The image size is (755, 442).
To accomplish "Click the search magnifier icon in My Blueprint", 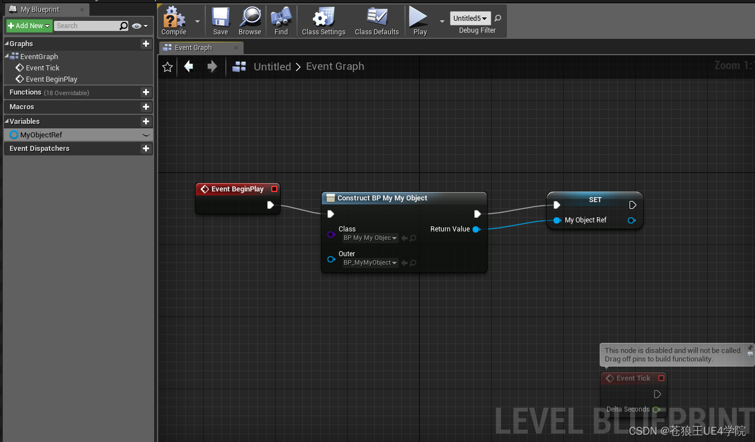I will [124, 26].
